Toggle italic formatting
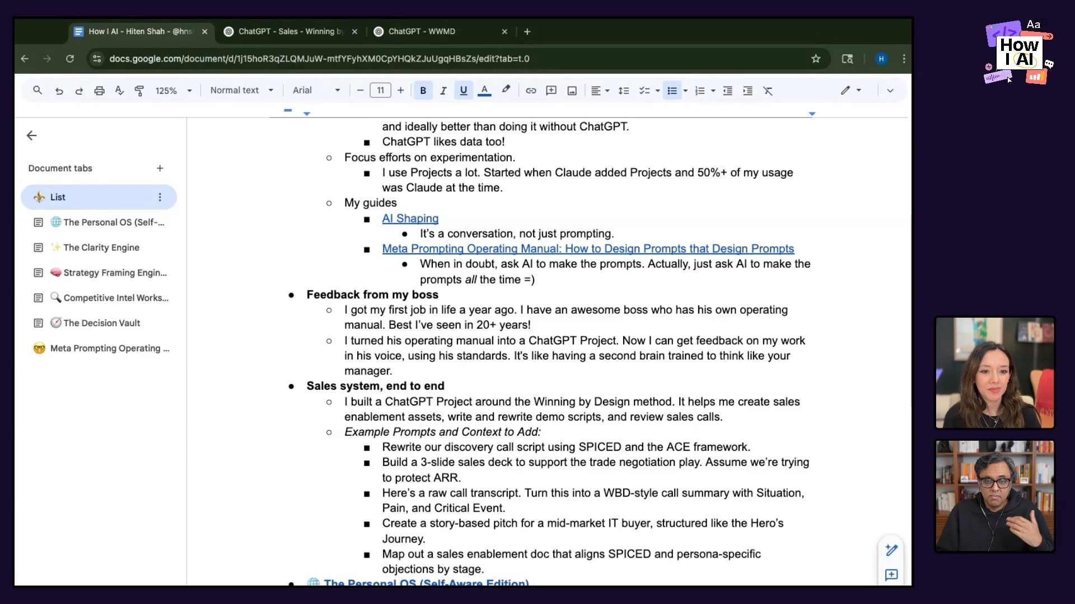 click(x=443, y=91)
